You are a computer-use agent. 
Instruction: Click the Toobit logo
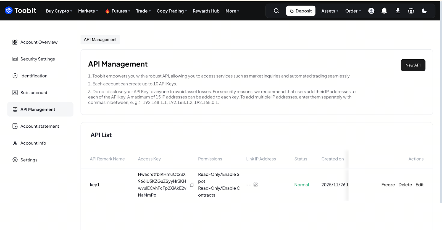(x=21, y=10)
